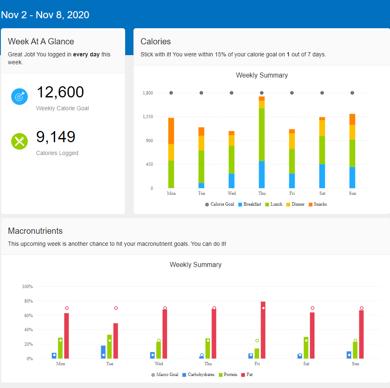Select Sunday's calorie goal dot marker
Screen dimensions: 390x388
tap(352, 93)
